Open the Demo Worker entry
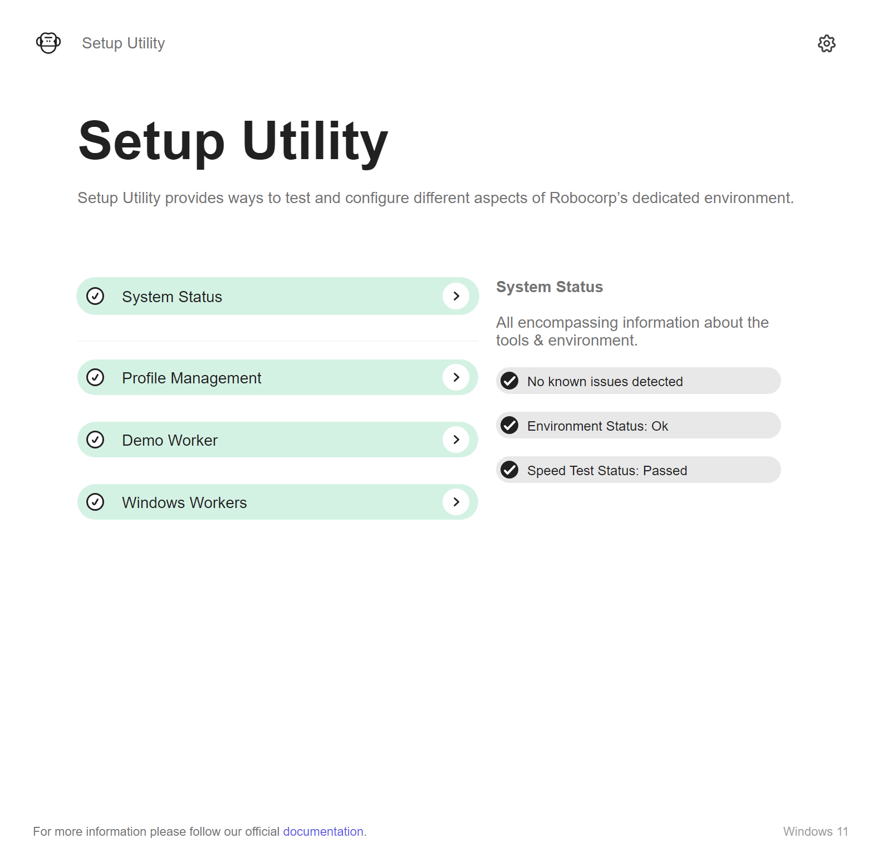This screenshot has width=883, height=858. [278, 440]
